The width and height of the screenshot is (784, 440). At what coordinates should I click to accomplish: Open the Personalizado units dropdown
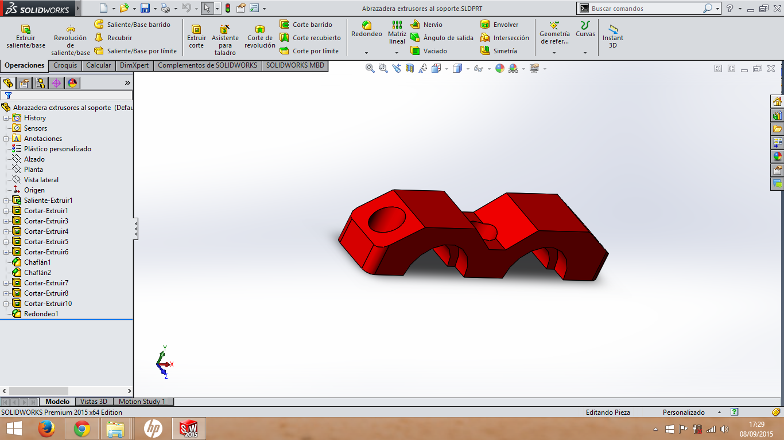coord(719,412)
